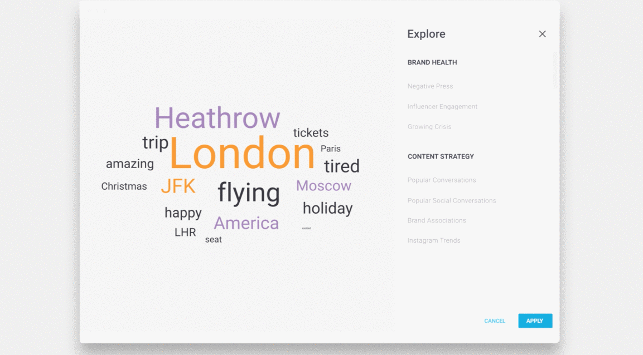This screenshot has width=643, height=355.
Task: Select the word tired
Action: (x=342, y=166)
